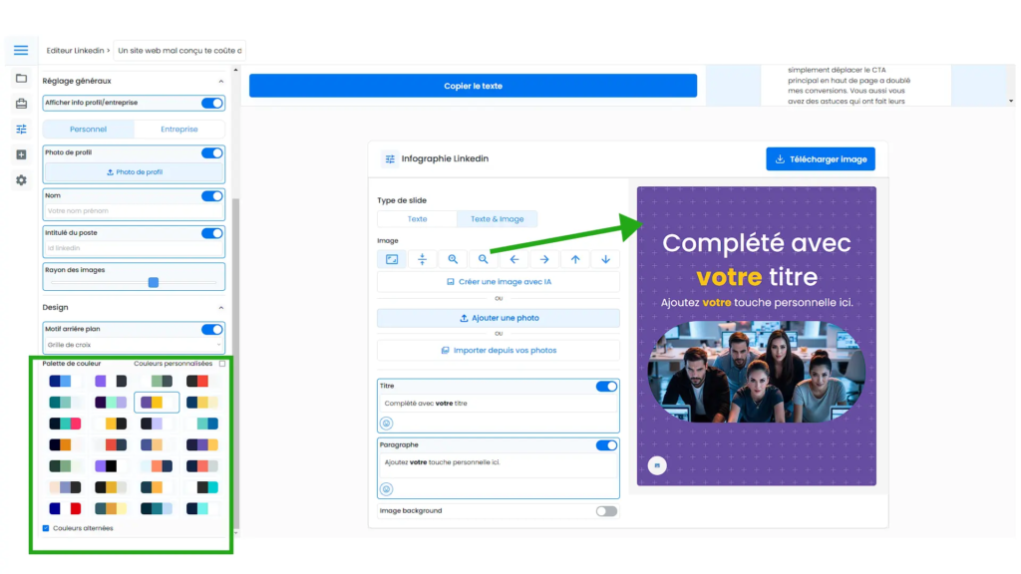The image size is (1021, 574).
Task: Upload a Photo de profil
Action: pos(134,172)
